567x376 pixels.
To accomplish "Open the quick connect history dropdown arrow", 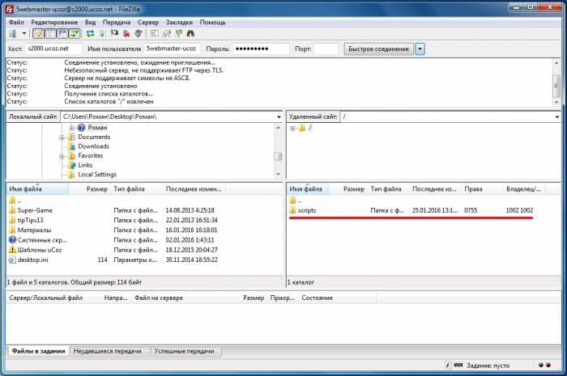I will coord(420,49).
